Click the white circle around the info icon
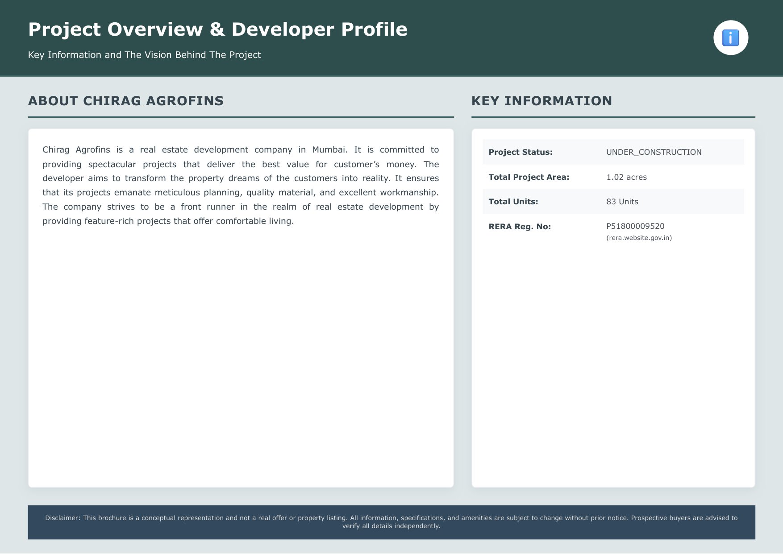 730,38
